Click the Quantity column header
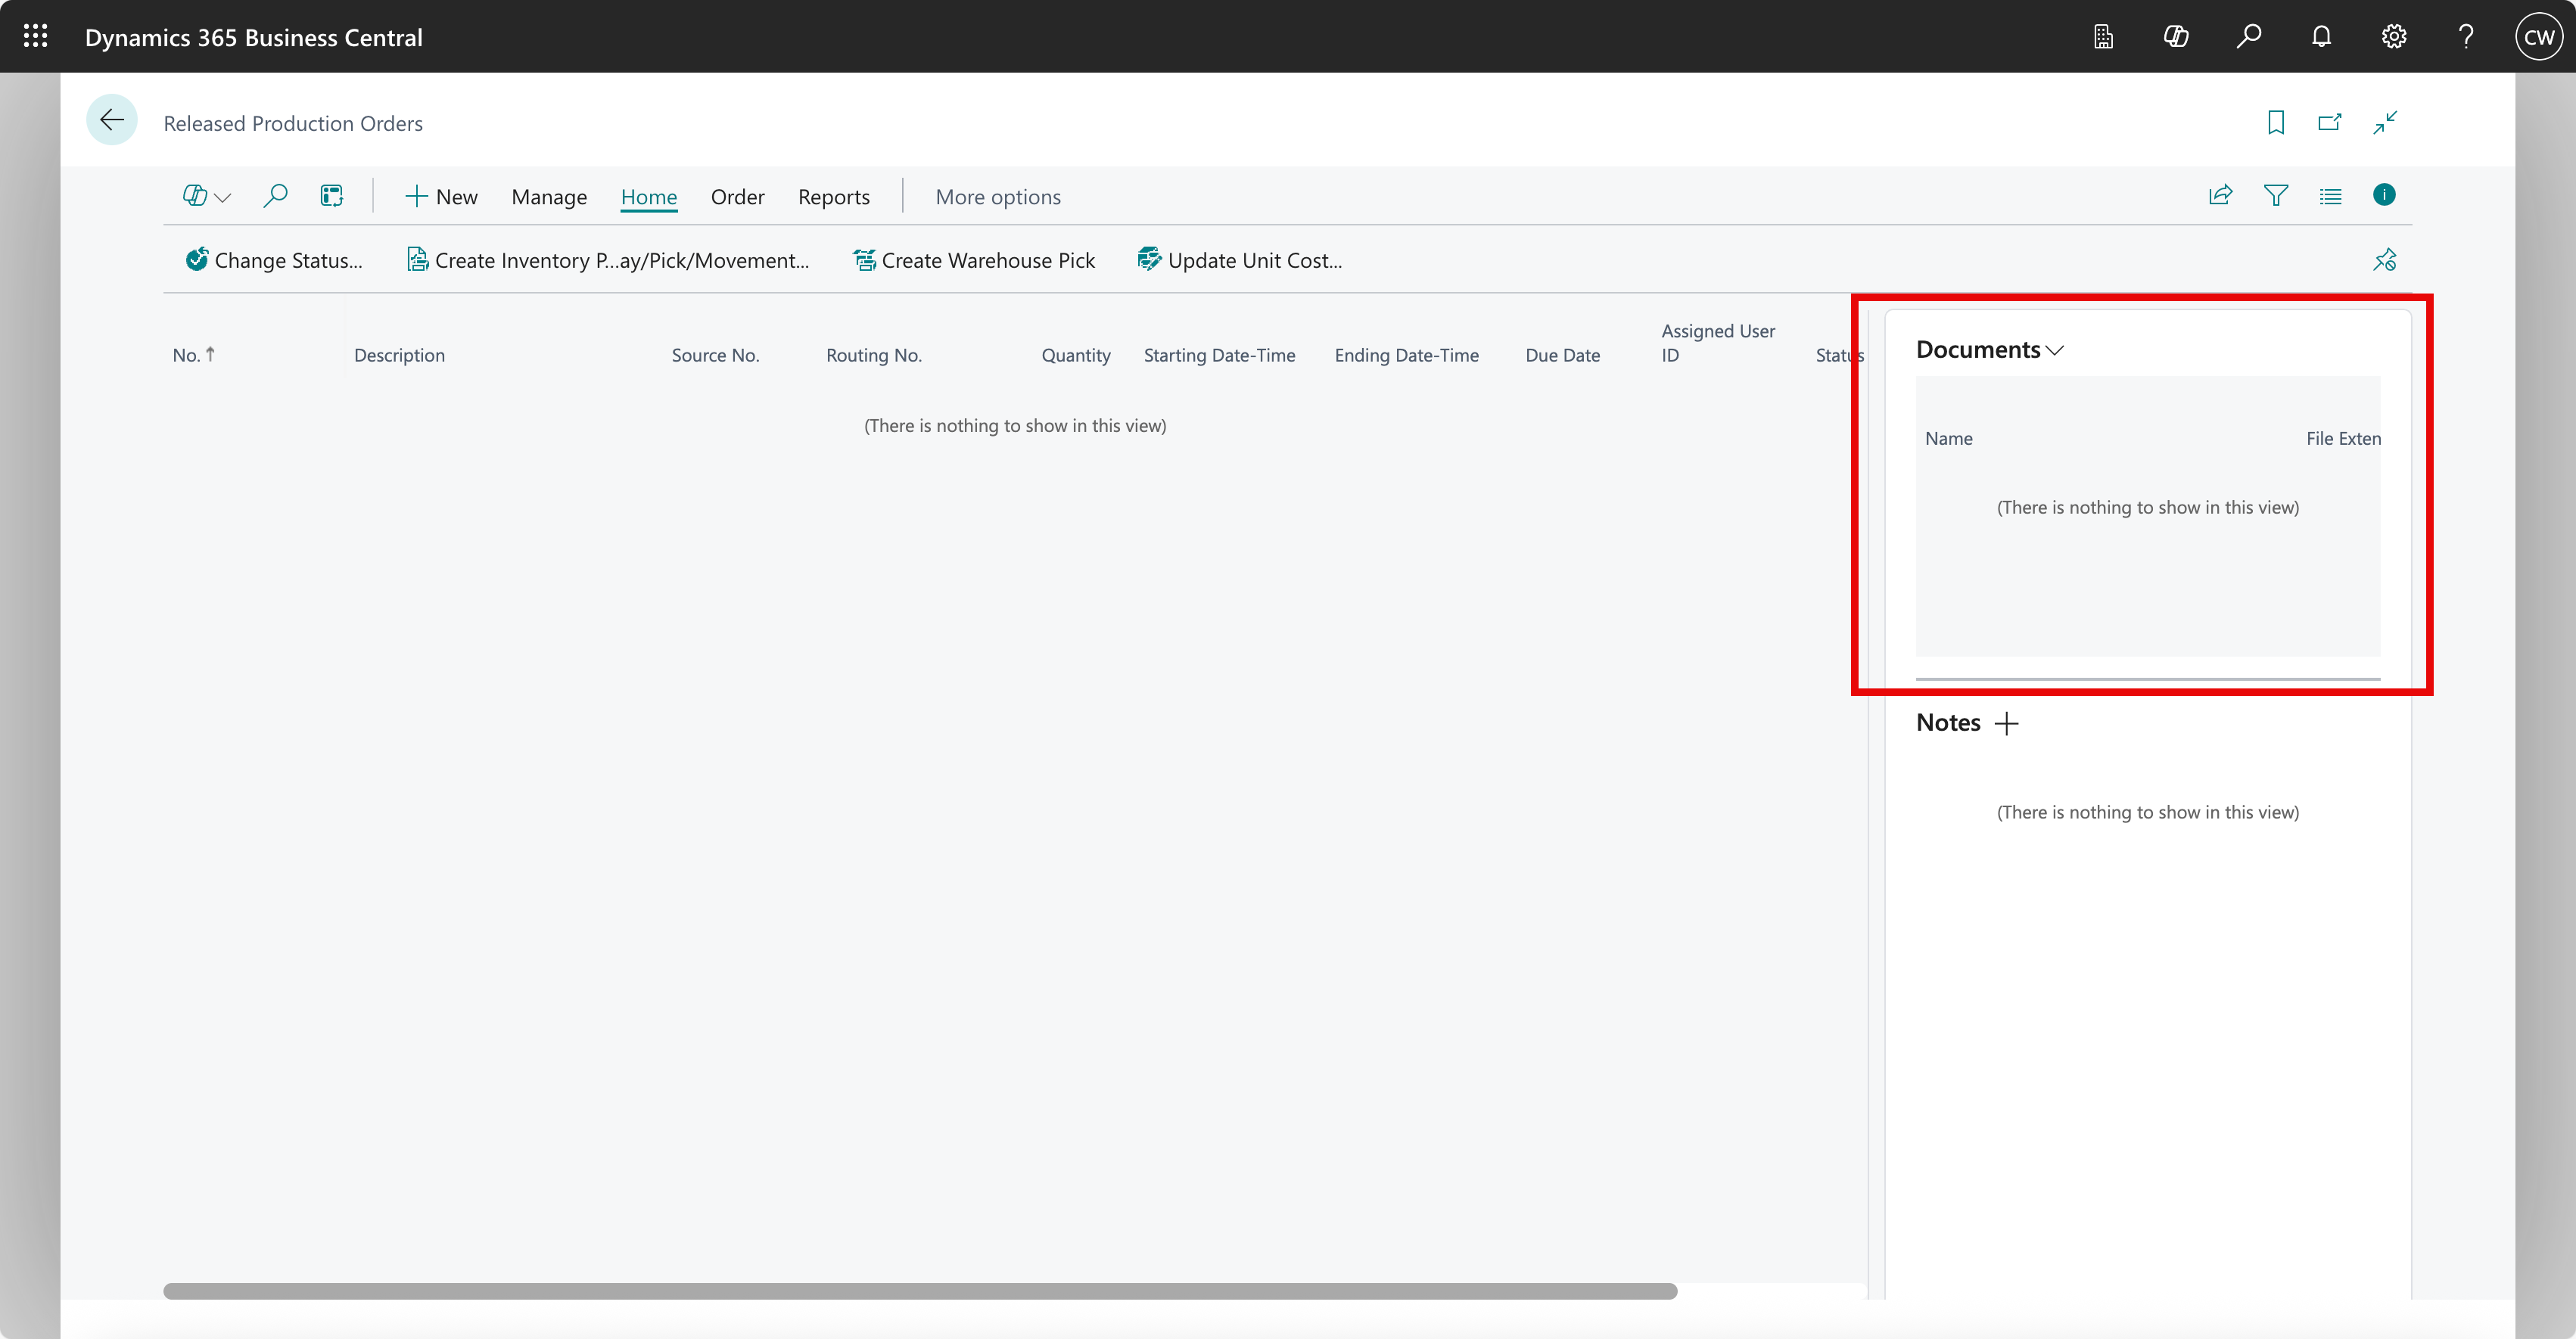The width and height of the screenshot is (2576, 1339). [1076, 355]
